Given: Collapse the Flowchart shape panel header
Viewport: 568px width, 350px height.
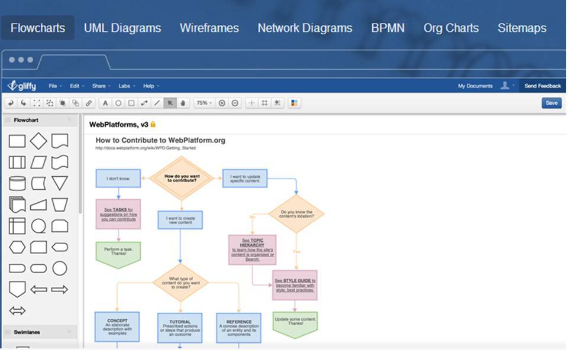Looking at the screenshot, I should [40, 120].
